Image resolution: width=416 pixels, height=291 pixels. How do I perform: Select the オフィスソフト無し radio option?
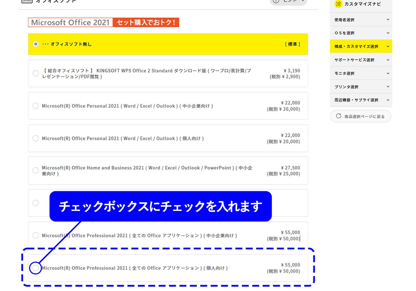tap(35, 44)
